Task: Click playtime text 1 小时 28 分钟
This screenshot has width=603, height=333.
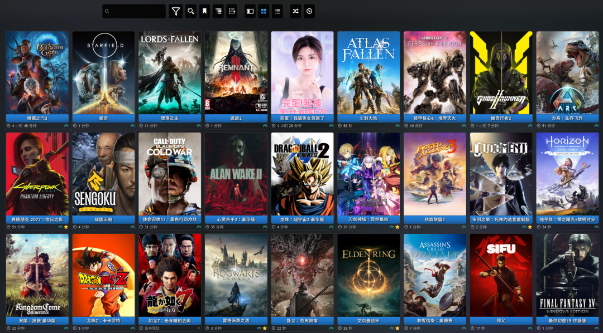Action: click(x=289, y=126)
